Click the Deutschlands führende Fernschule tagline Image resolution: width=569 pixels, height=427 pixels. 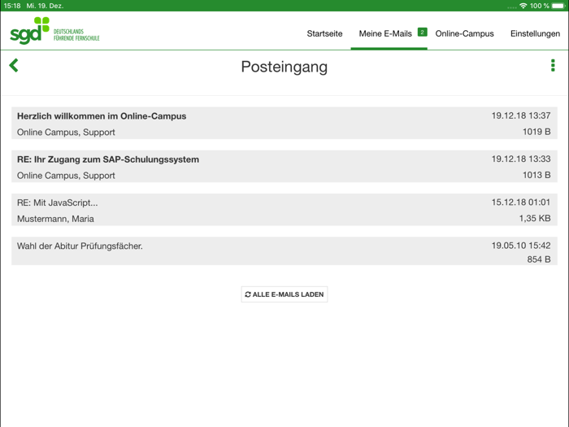[76, 35]
